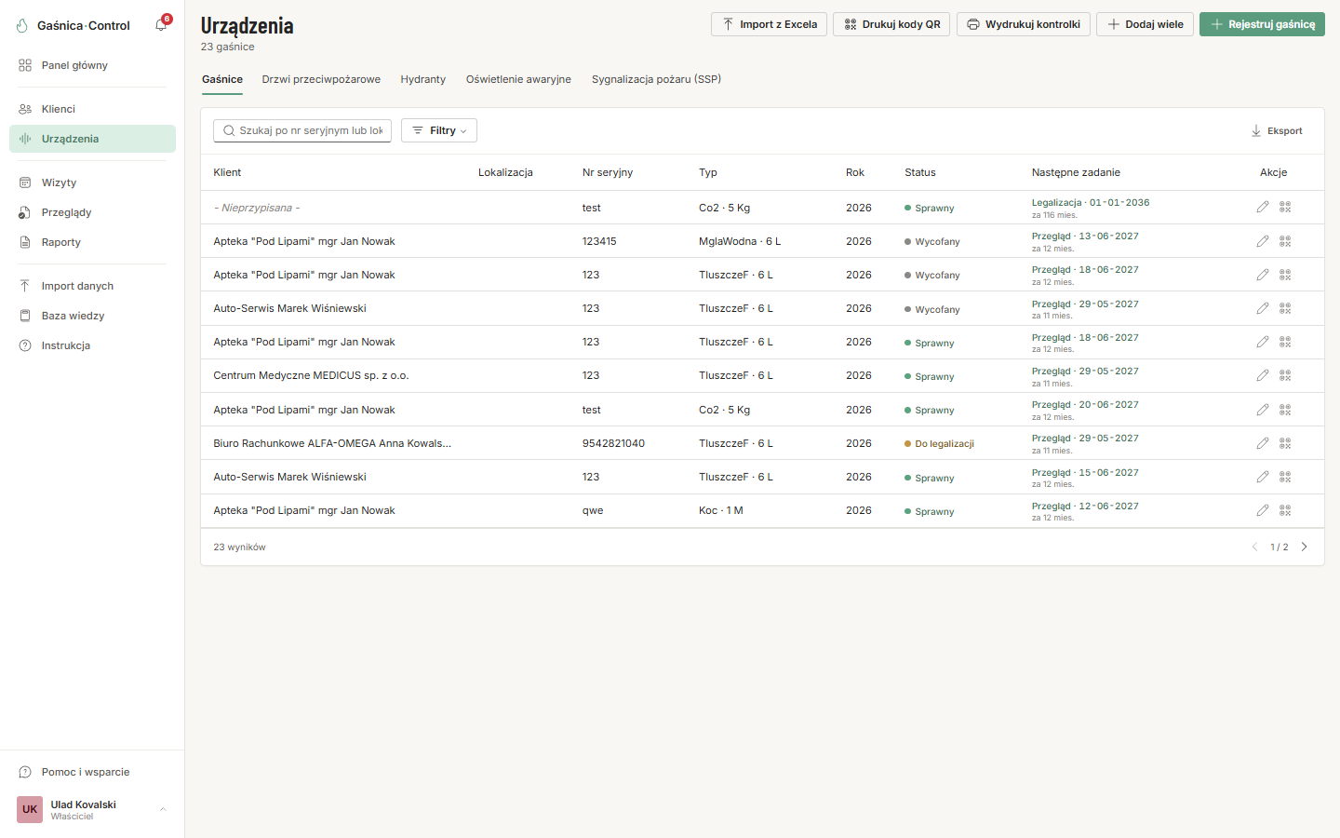The width and height of the screenshot is (1340, 838).
Task: Open the Filtry dropdown
Action: tap(439, 130)
